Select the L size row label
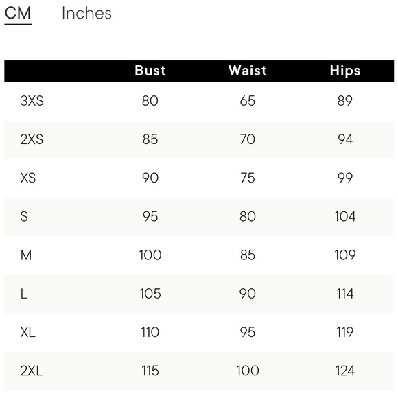This screenshot has height=398, width=398. pyautogui.click(x=24, y=294)
